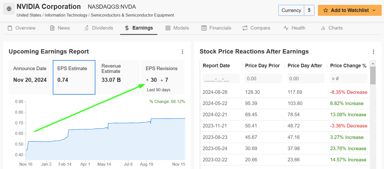Open the Compare tab
The image size is (384, 169).
tap(256, 28)
